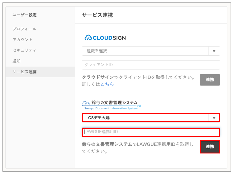Open the 組織を選択 organization select field
The height and width of the screenshot is (175, 234).
pos(145,51)
